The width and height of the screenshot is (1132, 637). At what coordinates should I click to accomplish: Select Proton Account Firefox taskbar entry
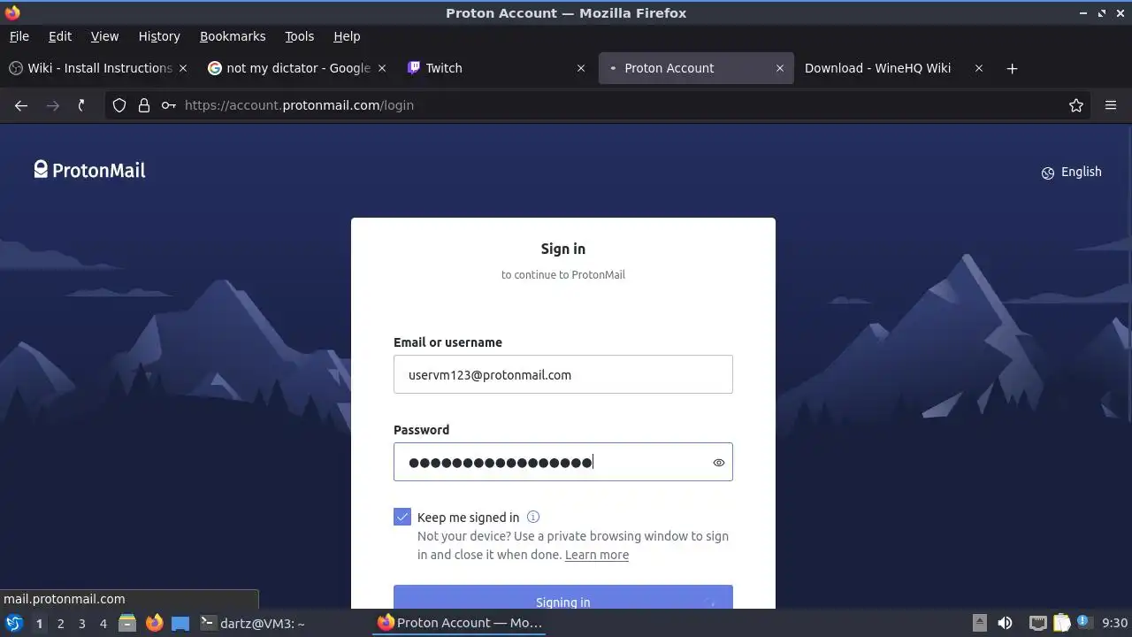pos(460,623)
